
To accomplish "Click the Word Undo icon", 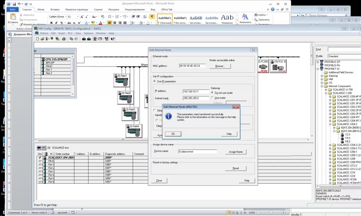I will [19, 4].
